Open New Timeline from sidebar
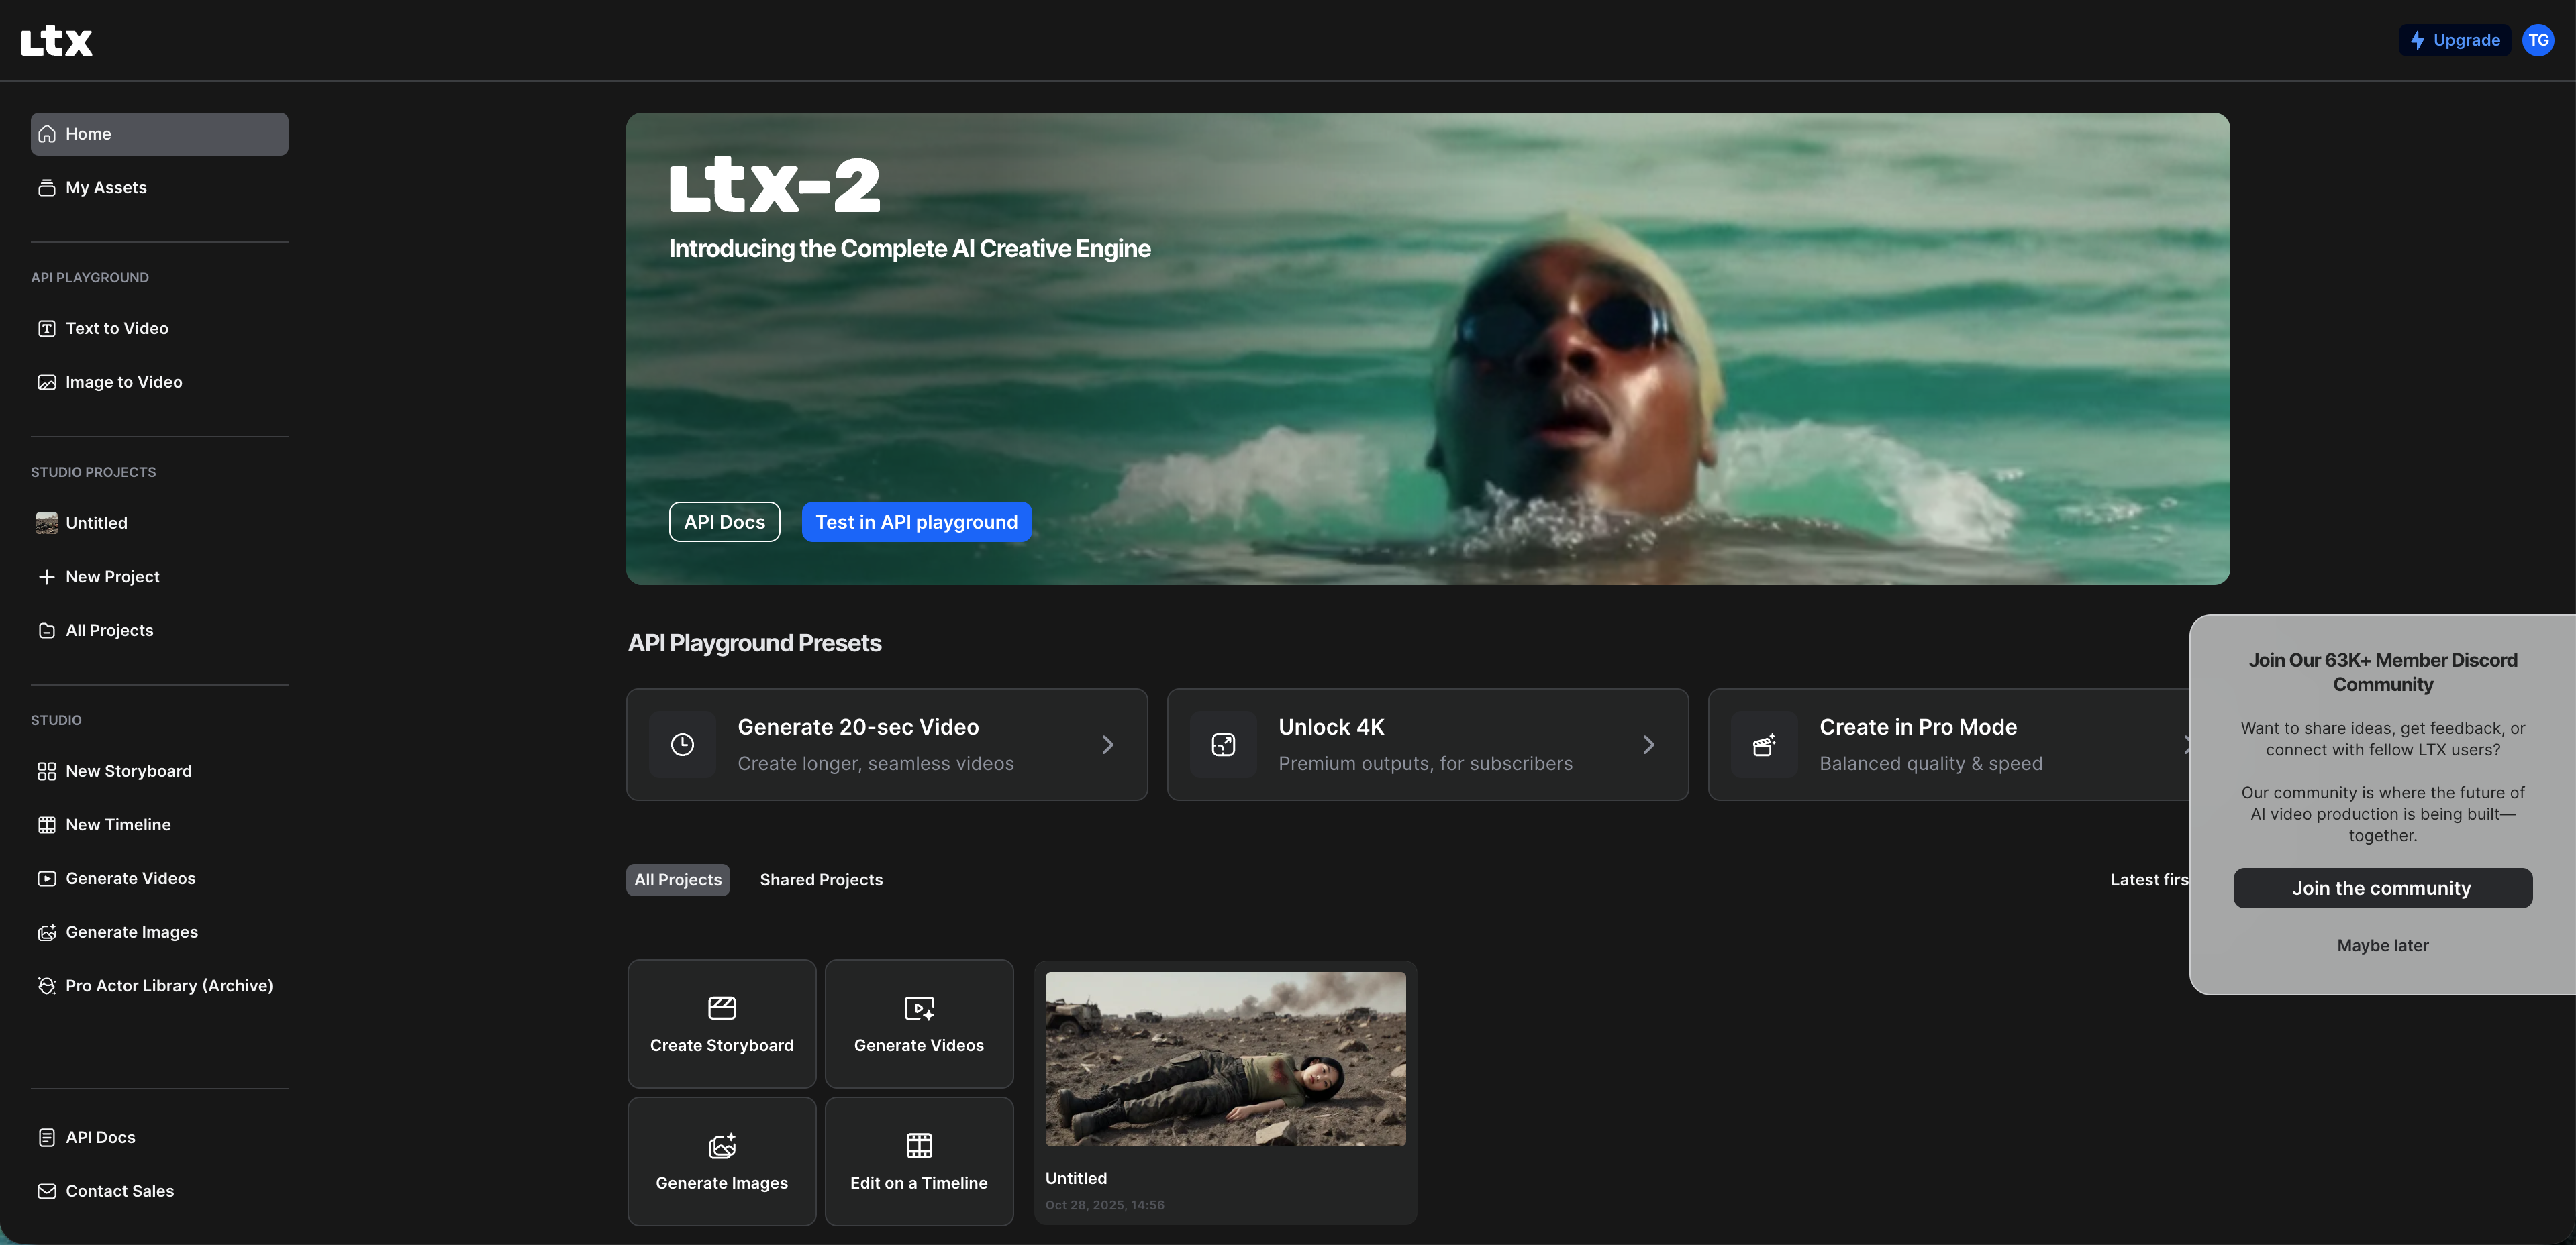The height and width of the screenshot is (1245, 2576). (x=117, y=825)
